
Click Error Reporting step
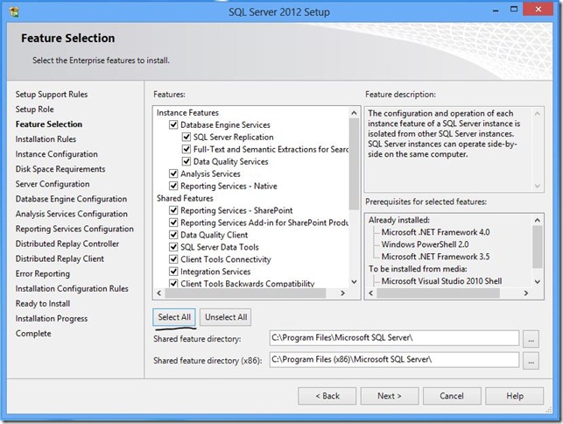(43, 274)
